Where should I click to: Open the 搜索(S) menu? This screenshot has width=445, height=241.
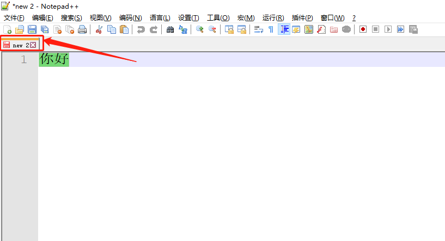[x=71, y=18]
